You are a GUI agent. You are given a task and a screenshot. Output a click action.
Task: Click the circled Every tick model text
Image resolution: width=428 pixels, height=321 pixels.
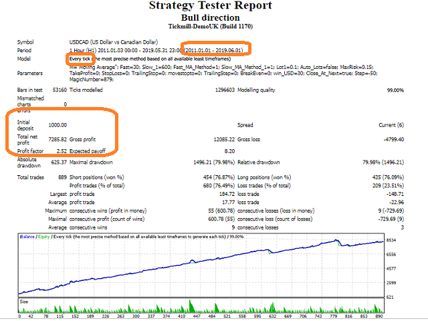80,59
